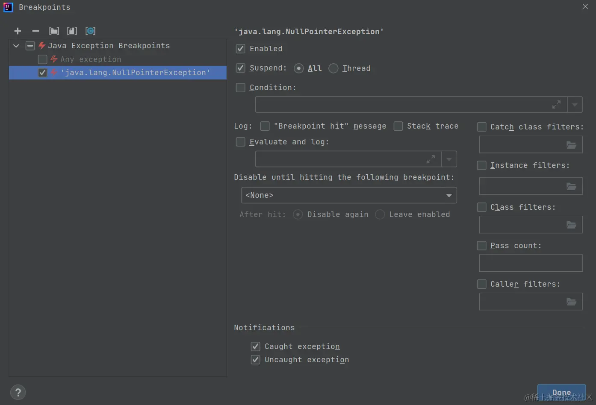Viewport: 596px width, 405px height.
Task: Select the Any exception tree item
Action: click(x=91, y=59)
